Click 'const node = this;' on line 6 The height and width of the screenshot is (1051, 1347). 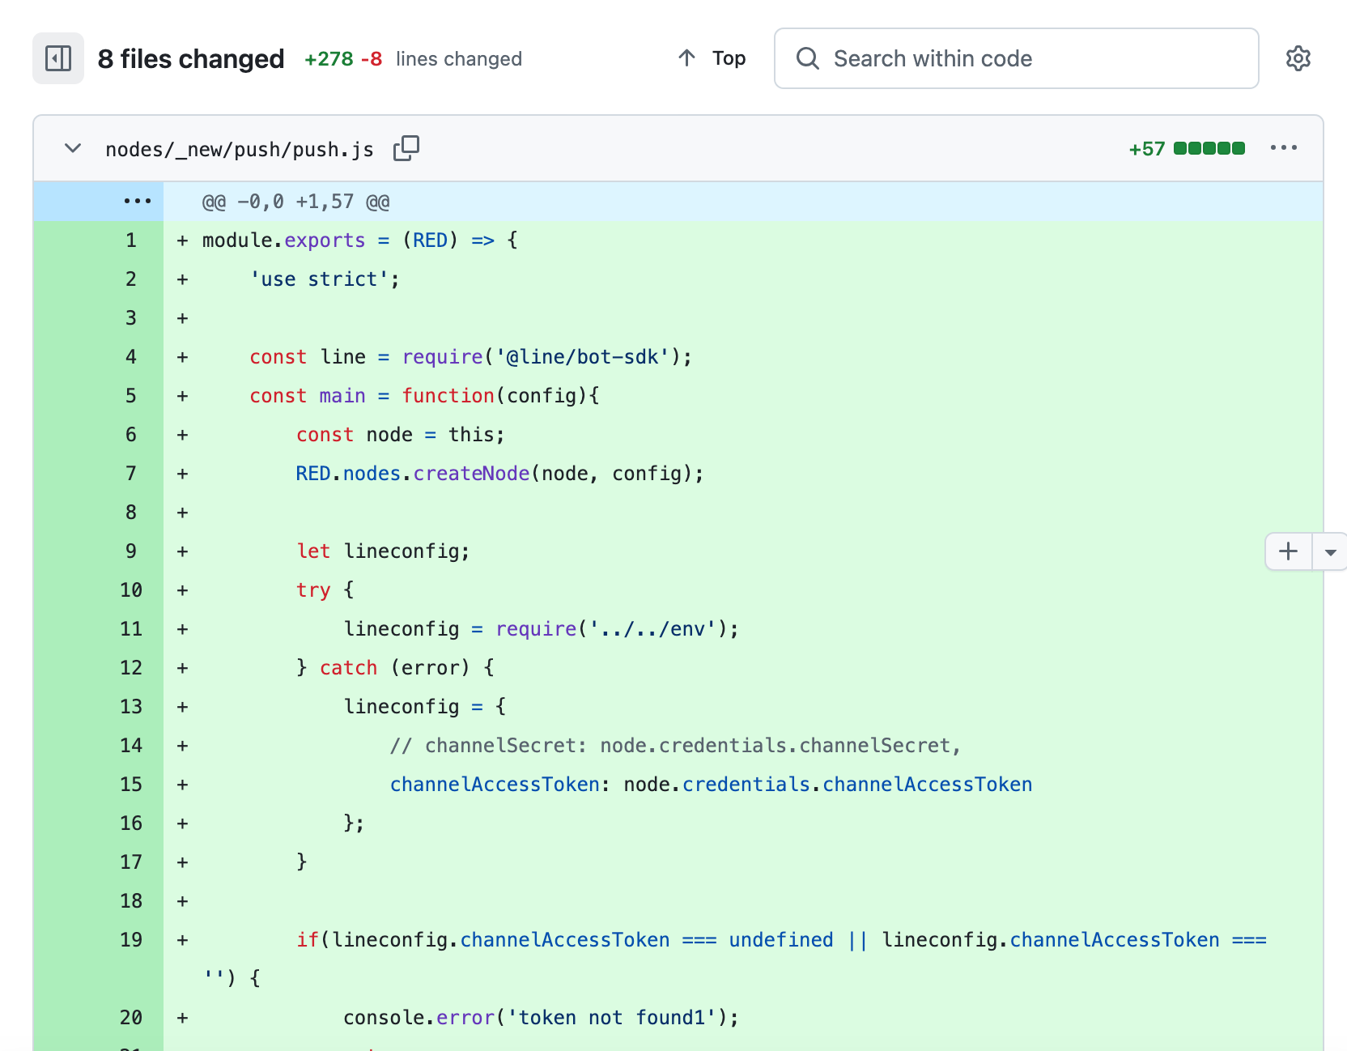pos(400,435)
